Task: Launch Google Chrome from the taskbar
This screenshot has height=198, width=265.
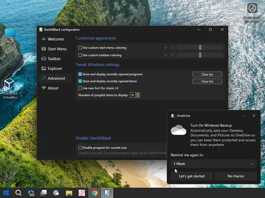Action: tap(94, 193)
